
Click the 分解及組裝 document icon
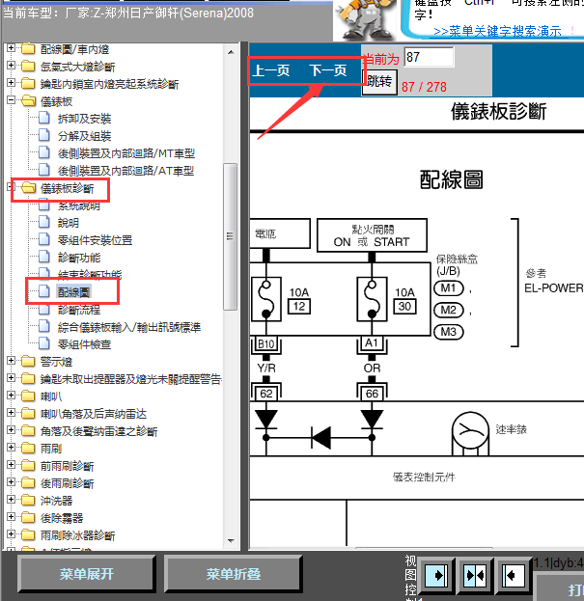tap(44, 136)
